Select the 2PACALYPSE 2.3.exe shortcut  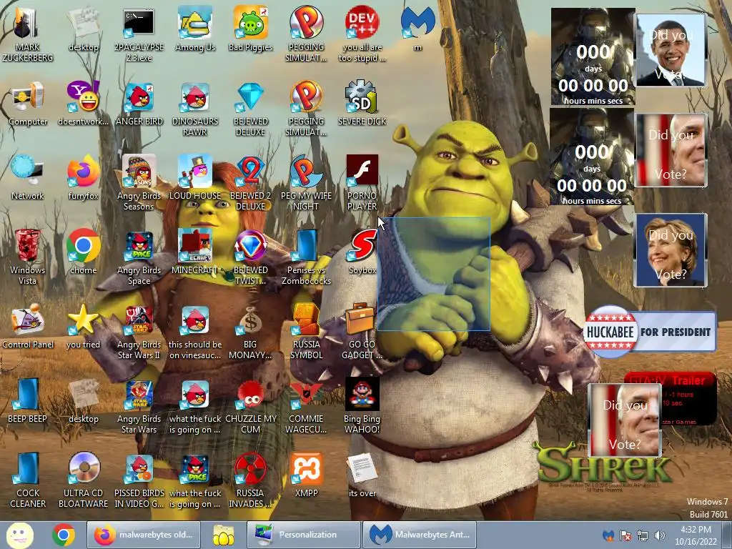pos(139,34)
